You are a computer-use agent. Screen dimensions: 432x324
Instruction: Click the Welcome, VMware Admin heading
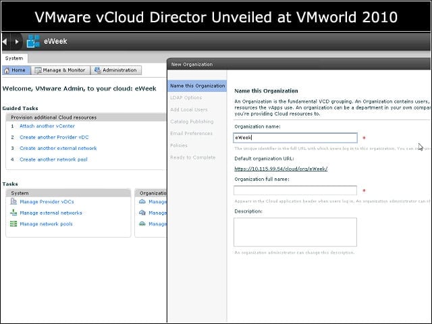[x=80, y=88]
